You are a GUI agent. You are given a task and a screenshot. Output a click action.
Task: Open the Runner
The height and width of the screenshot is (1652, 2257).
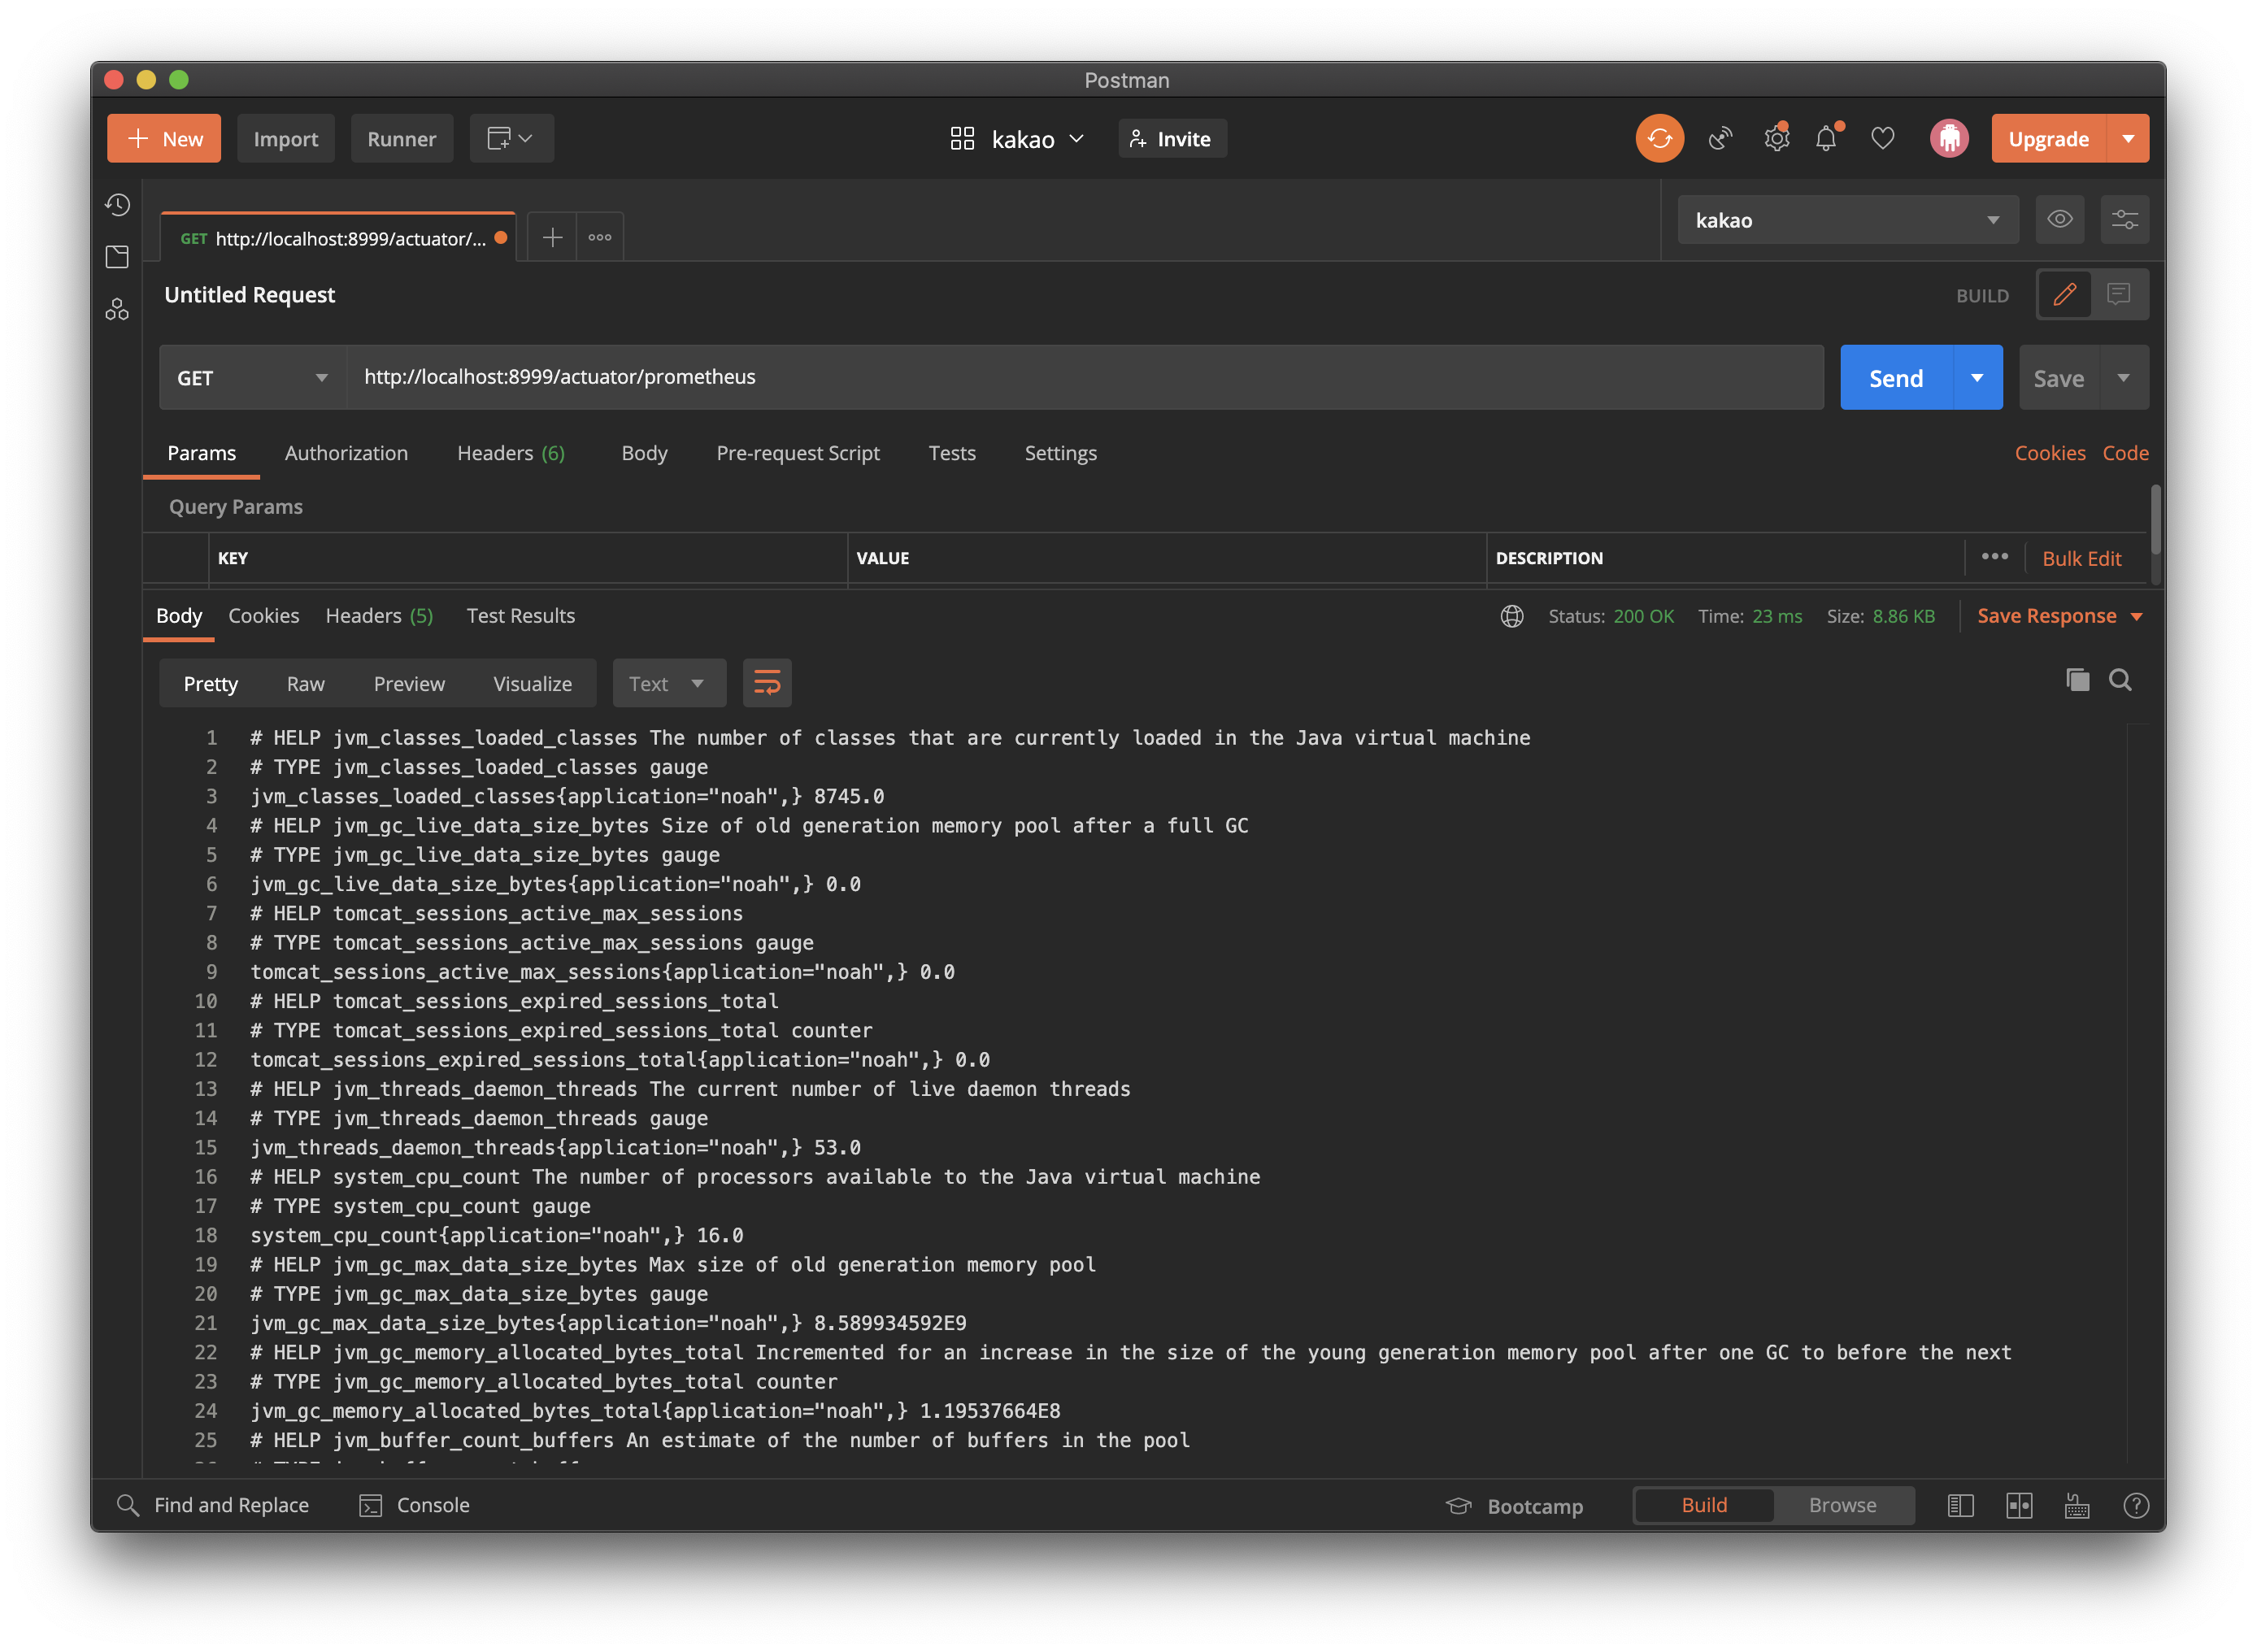click(x=402, y=138)
